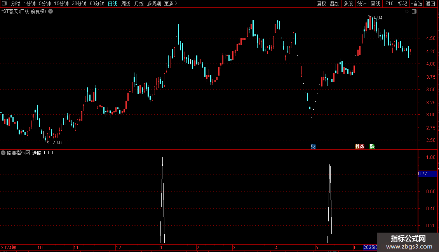
Task: Click the diamond icon above the chart
Action: click(x=407, y=12)
